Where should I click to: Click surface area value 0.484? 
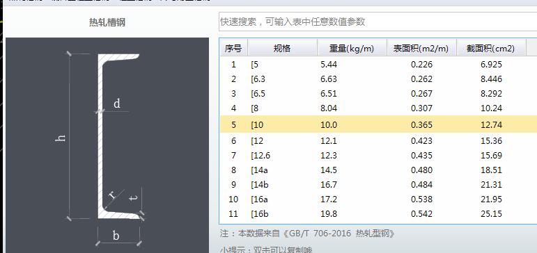point(421,185)
